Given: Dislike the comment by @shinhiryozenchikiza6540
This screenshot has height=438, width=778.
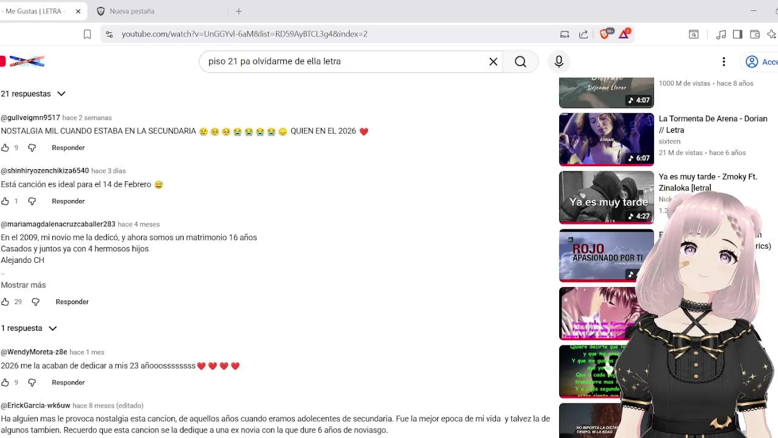Looking at the screenshot, I should click(x=32, y=201).
